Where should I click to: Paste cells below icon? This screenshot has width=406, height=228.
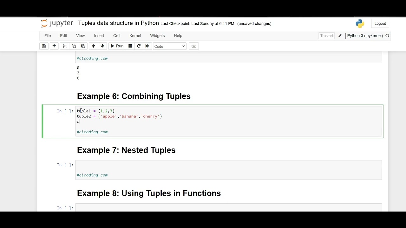[83, 46]
